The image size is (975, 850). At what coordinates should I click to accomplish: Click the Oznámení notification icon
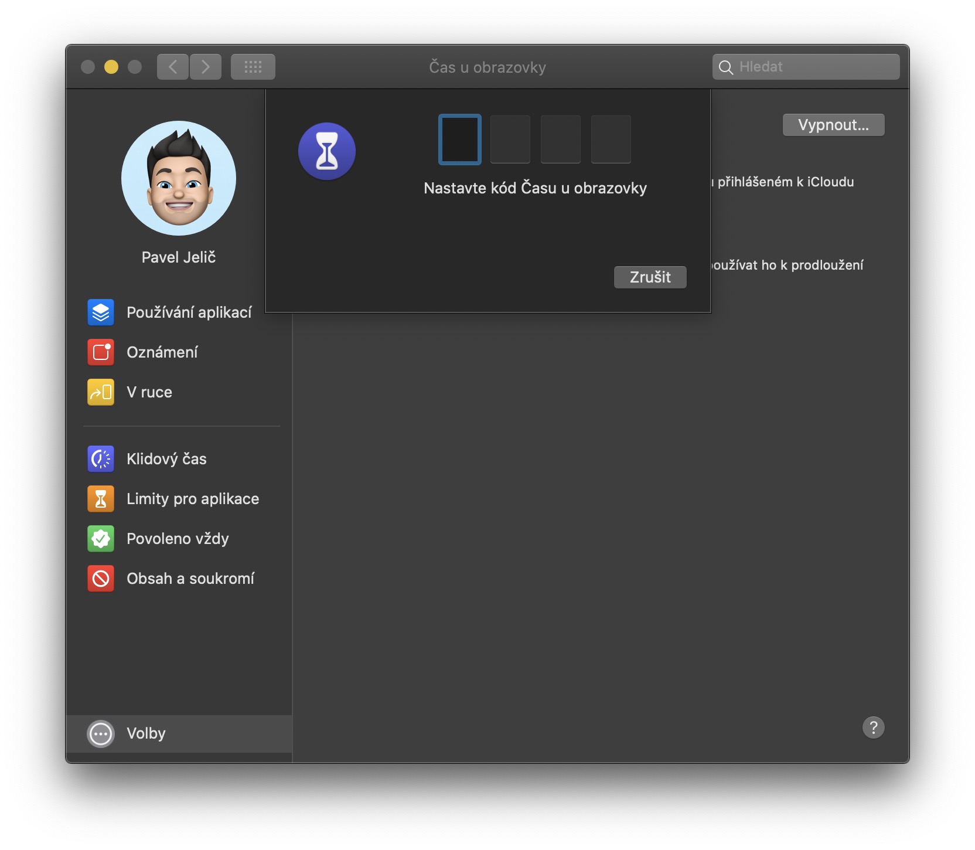click(101, 352)
